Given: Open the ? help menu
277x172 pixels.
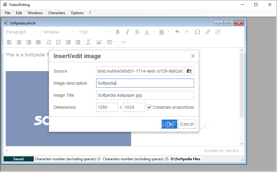Looking at the screenshot, I should tap(90, 13).
